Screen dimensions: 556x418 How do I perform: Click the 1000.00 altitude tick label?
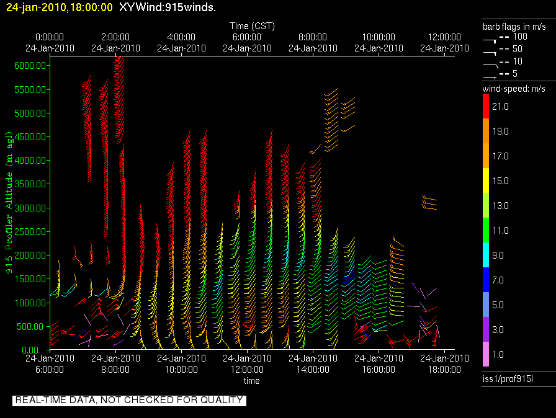(30, 303)
